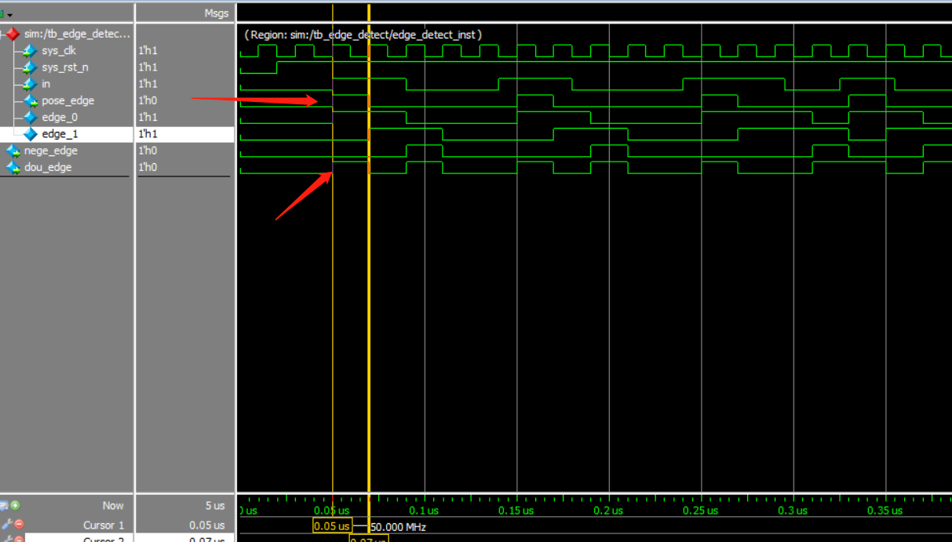Click the 1'h1 value of sys_clk
This screenshot has width=952, height=542.
(x=148, y=50)
